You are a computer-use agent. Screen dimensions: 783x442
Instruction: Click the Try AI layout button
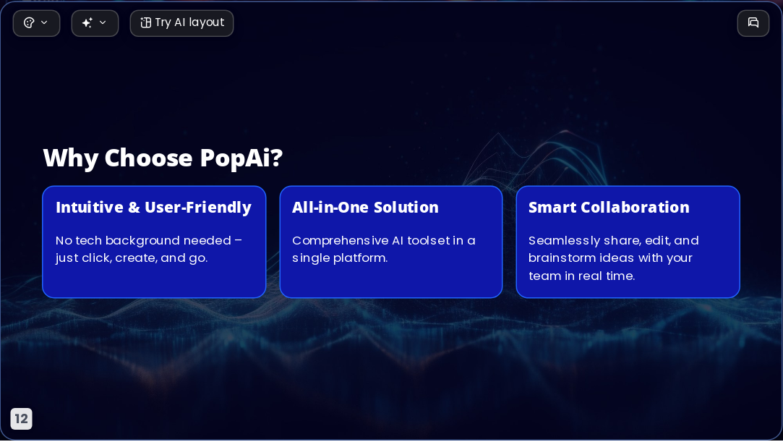click(x=181, y=23)
